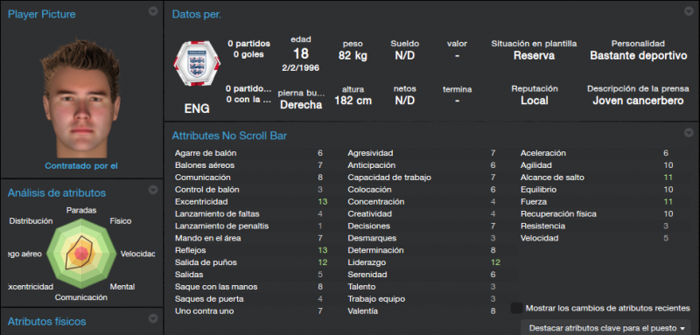Click the player's face portrait
The image size is (700, 335).
(81, 98)
